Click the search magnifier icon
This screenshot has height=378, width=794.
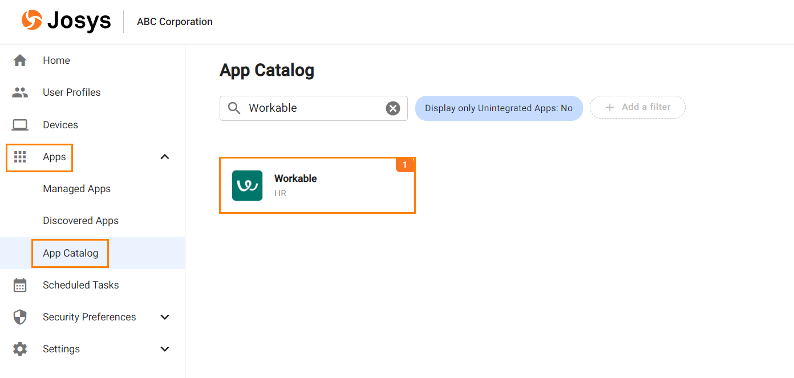234,108
